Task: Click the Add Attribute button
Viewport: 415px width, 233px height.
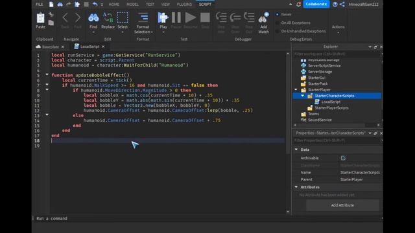Action: point(342,205)
